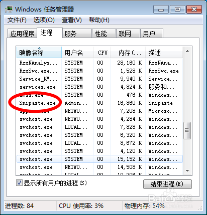
Task: Click the 16,860 K memory cell
Action: coord(130,103)
